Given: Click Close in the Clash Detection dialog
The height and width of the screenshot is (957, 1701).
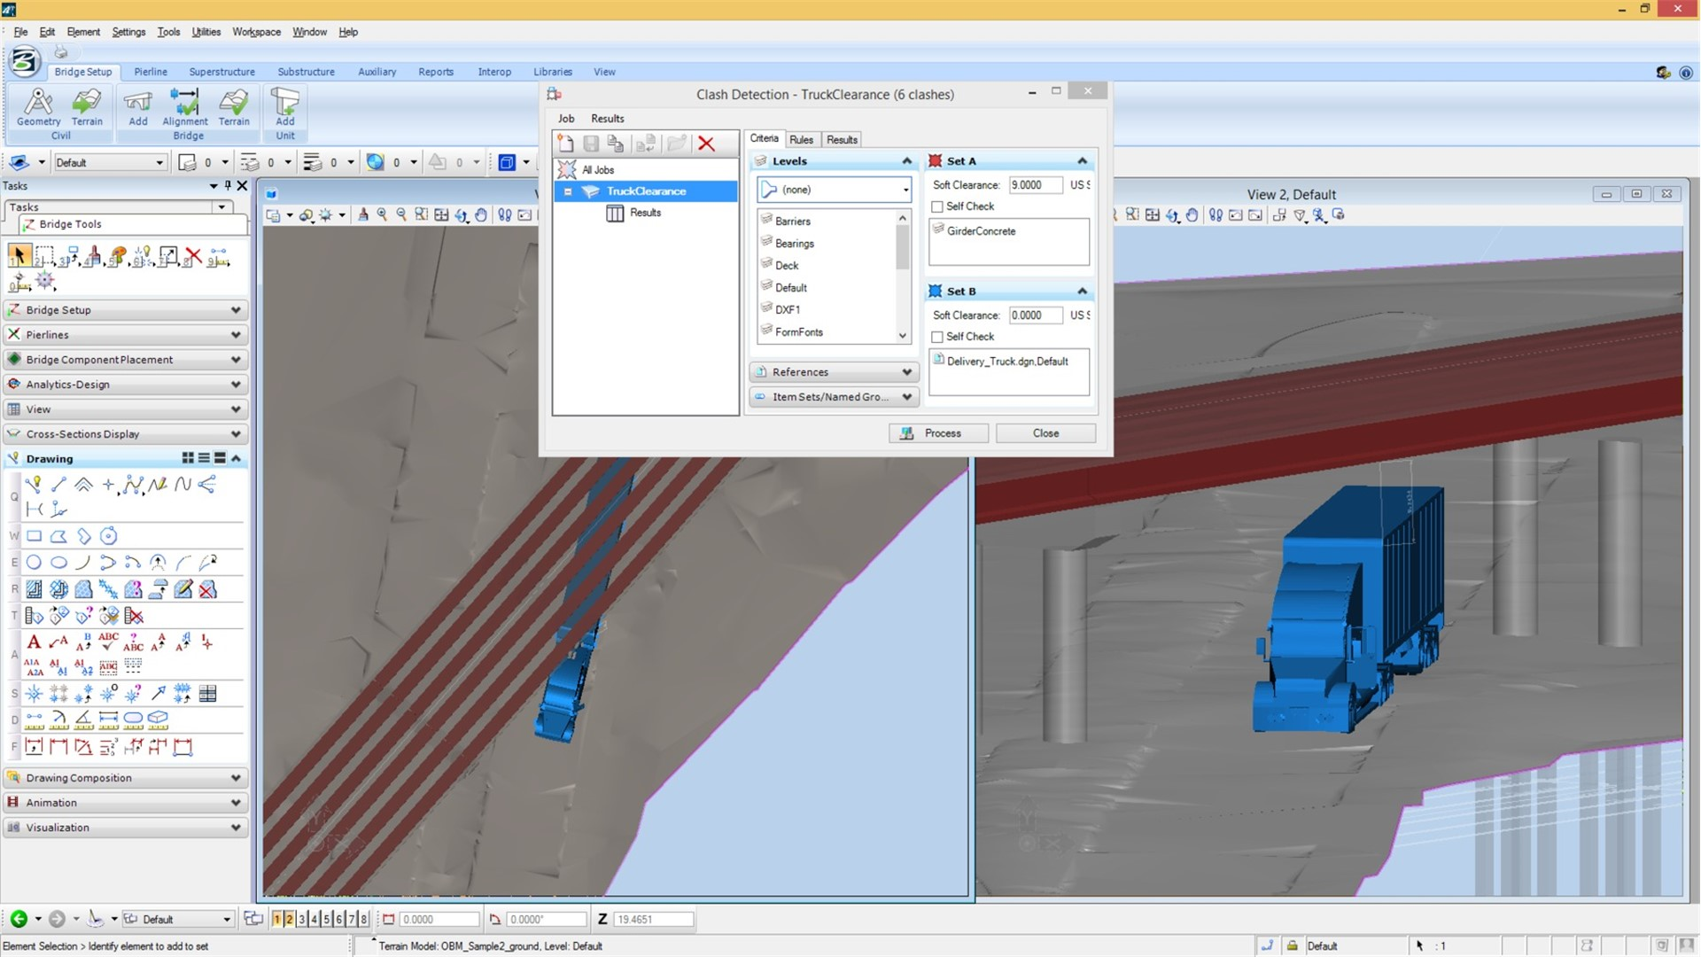Looking at the screenshot, I should (1045, 432).
